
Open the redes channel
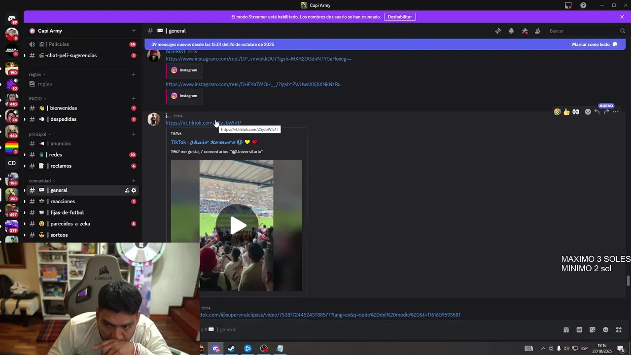pyautogui.click(x=82, y=155)
